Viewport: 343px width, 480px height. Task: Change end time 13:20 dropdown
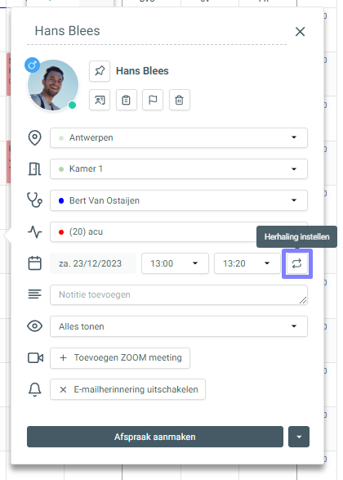pos(247,263)
